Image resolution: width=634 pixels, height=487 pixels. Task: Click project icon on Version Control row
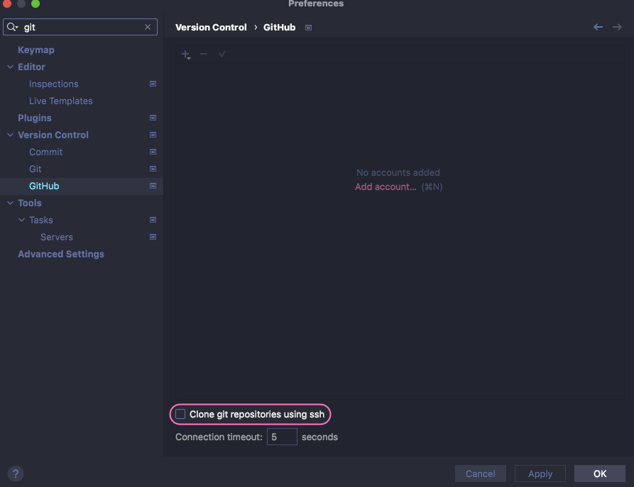(153, 135)
